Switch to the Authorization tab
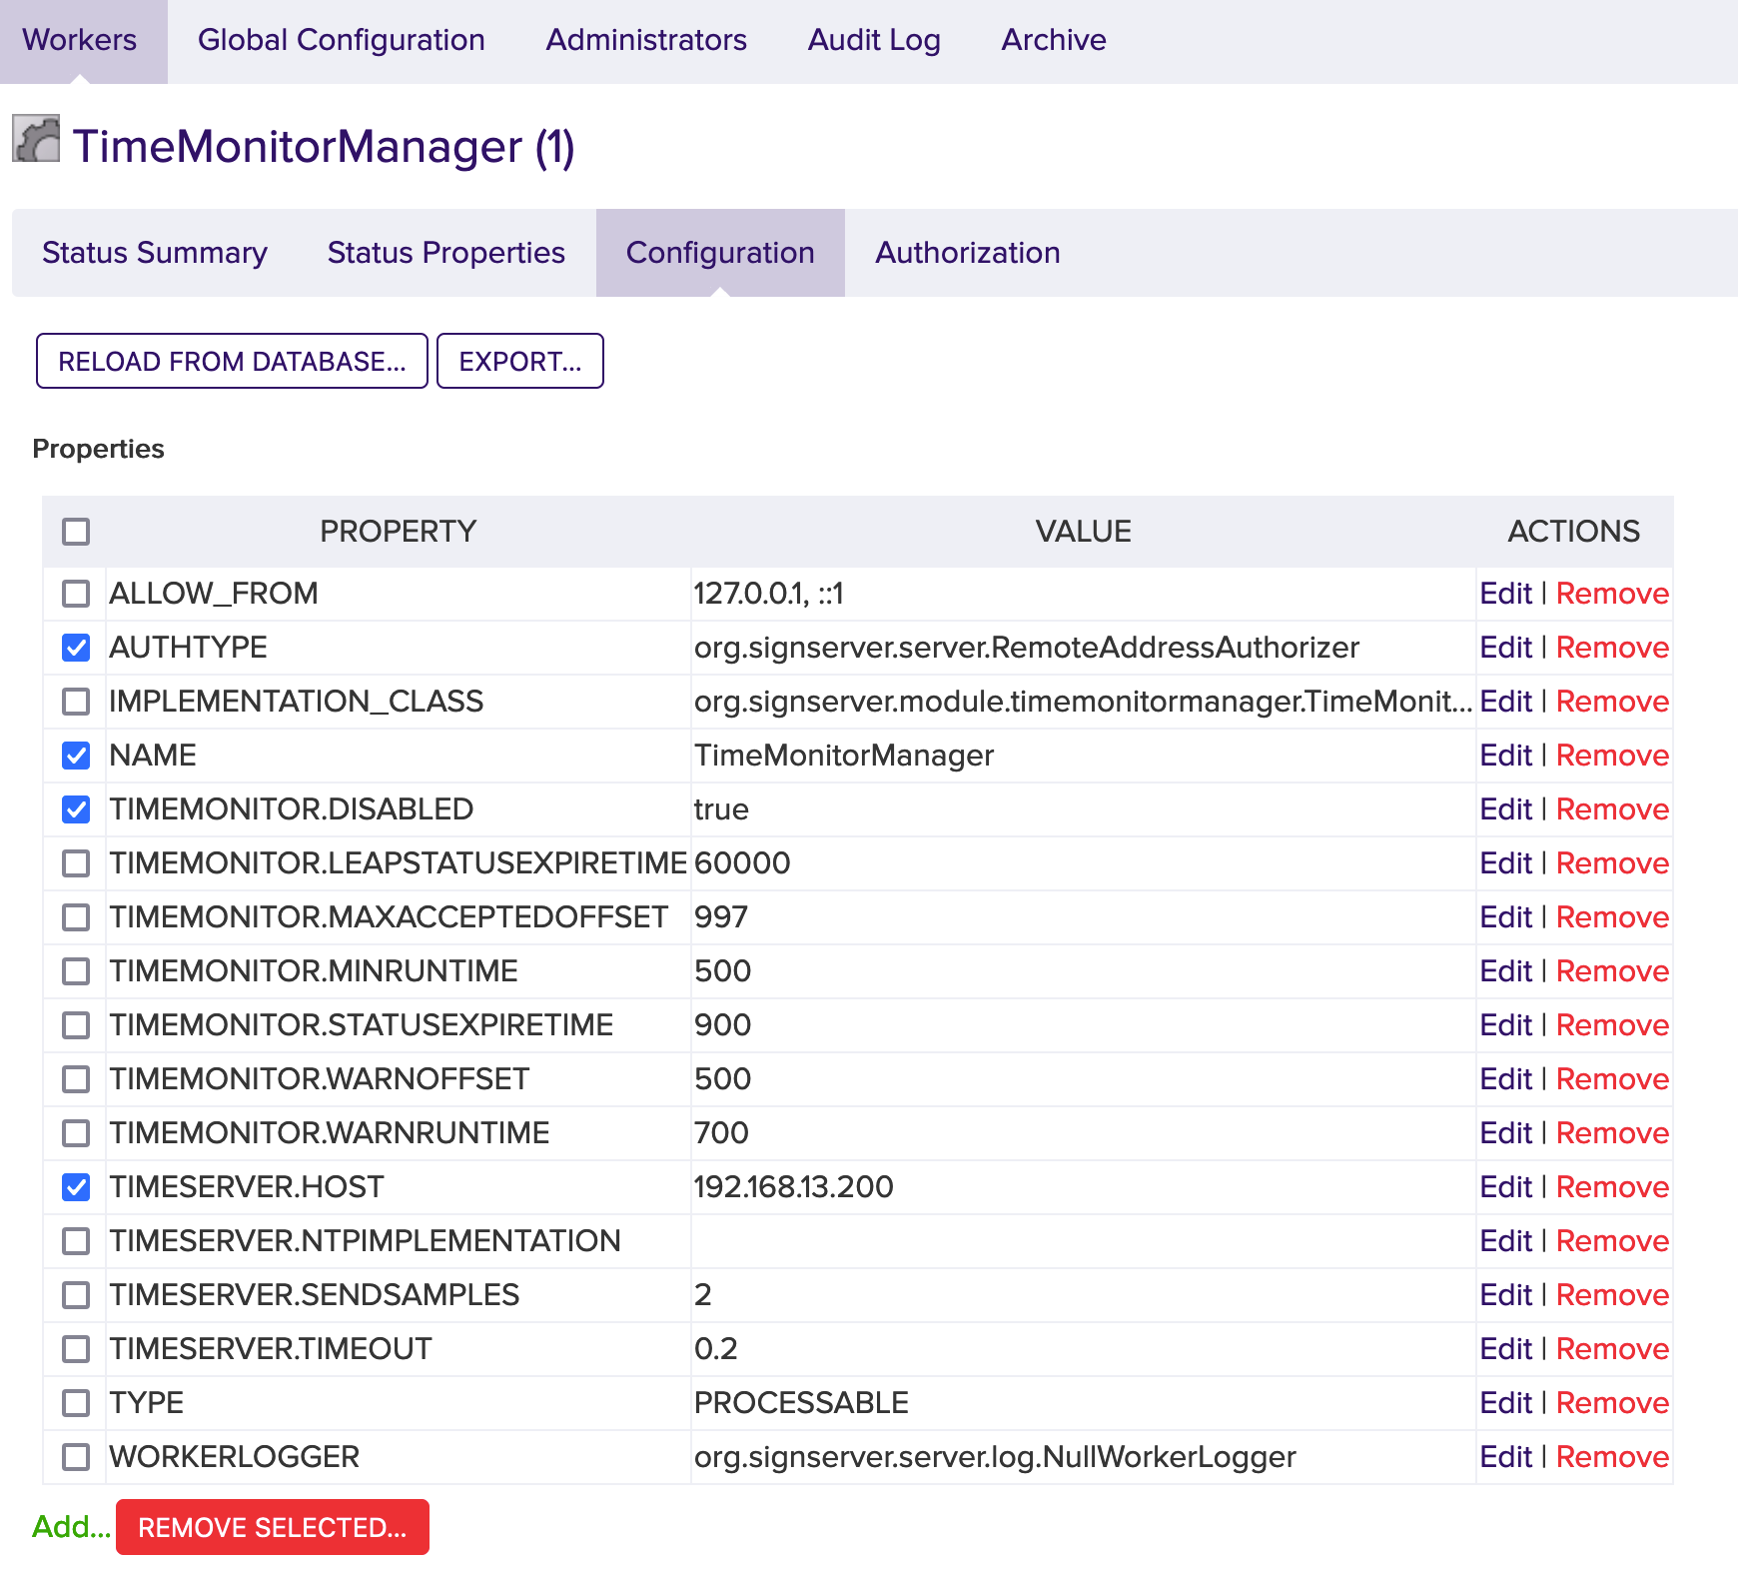The width and height of the screenshot is (1738, 1573). 967,253
